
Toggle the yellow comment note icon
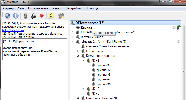point(51,15)
